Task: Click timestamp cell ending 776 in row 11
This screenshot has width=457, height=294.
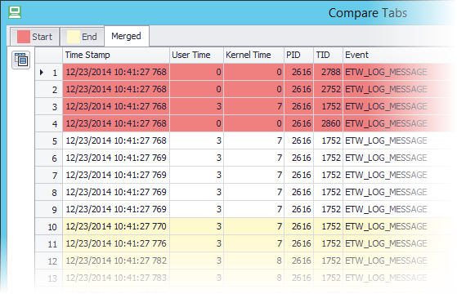Action: tap(116, 243)
